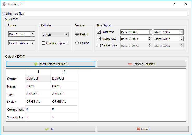
Task: Open the SPACE delimiter dropdown
Action: tap(55, 34)
